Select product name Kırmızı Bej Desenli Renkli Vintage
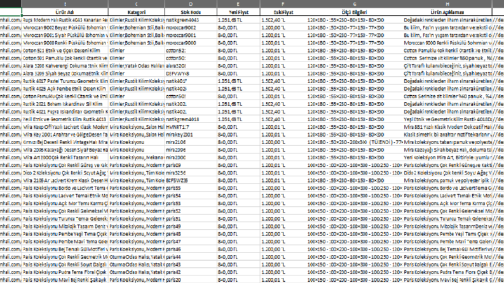 point(65,142)
